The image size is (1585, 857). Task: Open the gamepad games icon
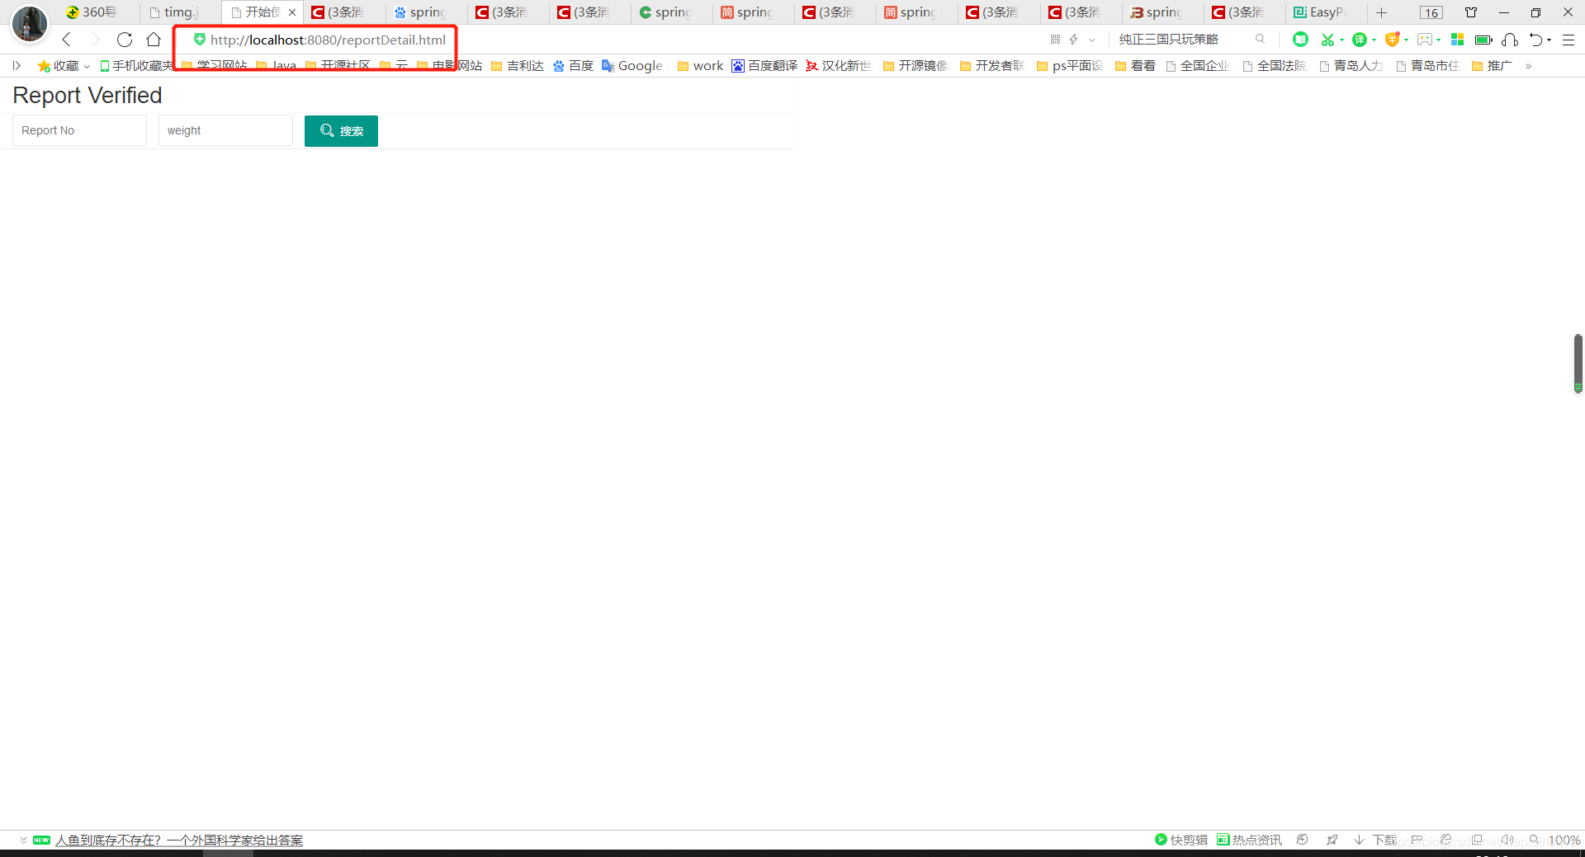(1425, 40)
